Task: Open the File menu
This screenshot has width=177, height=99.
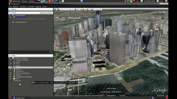Action: [x=10, y=7]
